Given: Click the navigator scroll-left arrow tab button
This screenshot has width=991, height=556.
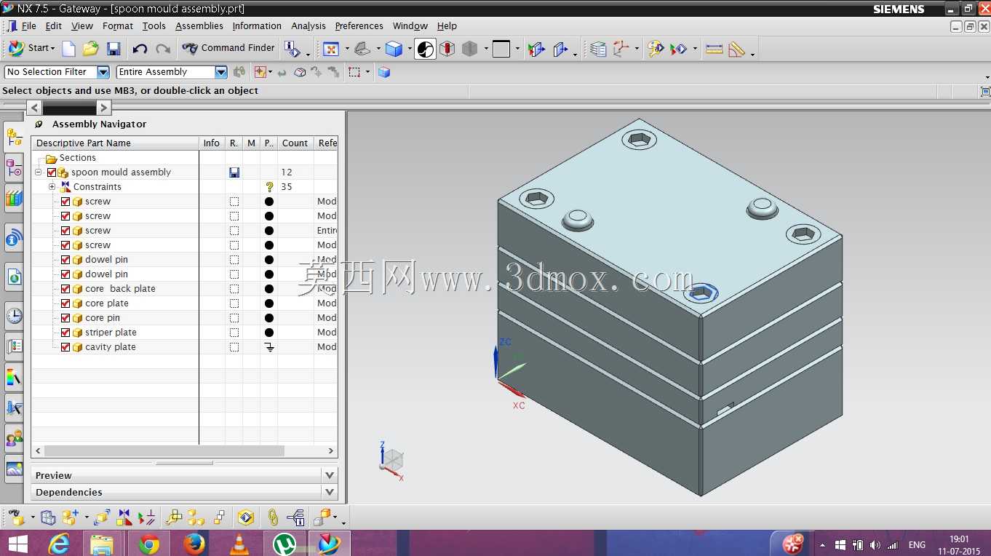Looking at the screenshot, I should (x=34, y=108).
